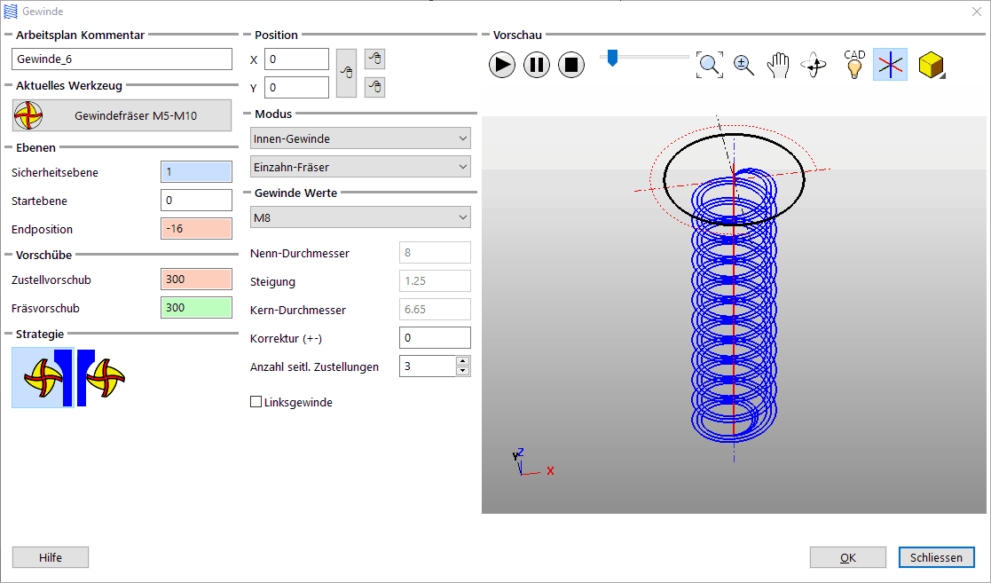
Task: Click the Endposition field showing -16
Action: coord(197,228)
